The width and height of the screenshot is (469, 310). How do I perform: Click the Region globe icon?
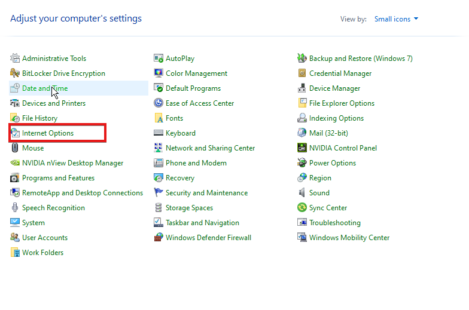(301, 178)
